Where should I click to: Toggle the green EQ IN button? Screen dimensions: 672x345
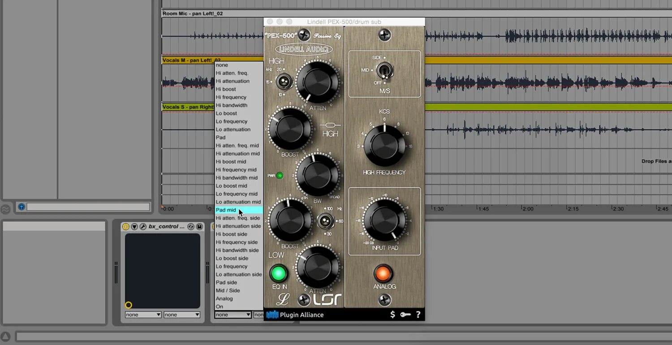(279, 273)
